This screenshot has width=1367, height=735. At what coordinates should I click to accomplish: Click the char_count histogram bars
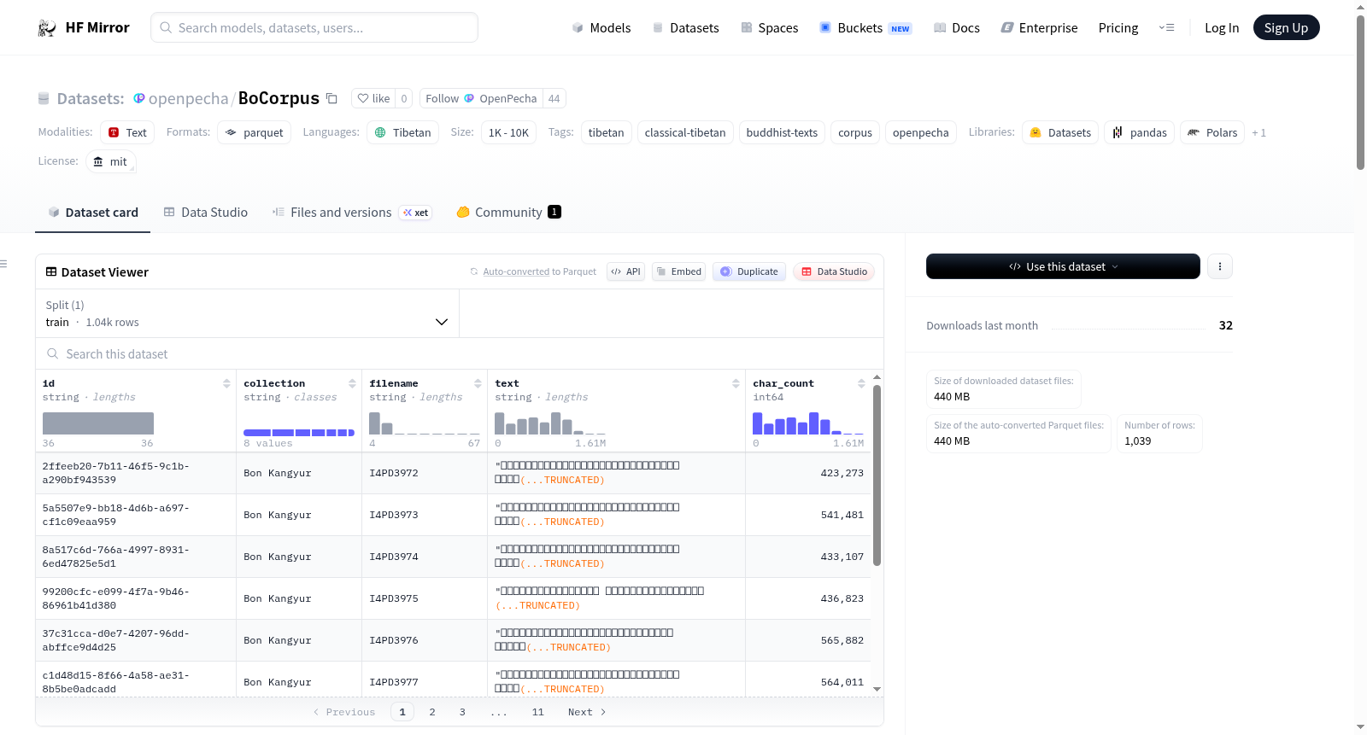(808, 423)
